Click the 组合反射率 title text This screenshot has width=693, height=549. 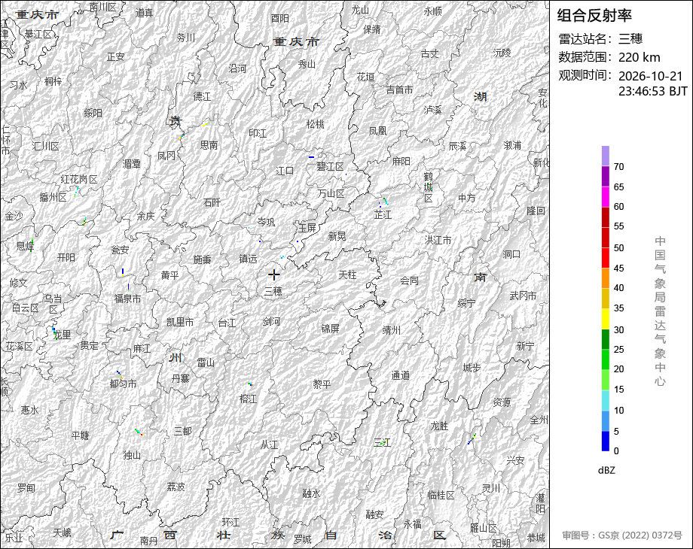pyautogui.click(x=594, y=16)
